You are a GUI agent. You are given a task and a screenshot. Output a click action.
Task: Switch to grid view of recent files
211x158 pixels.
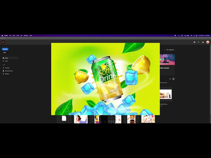click(x=173, y=79)
